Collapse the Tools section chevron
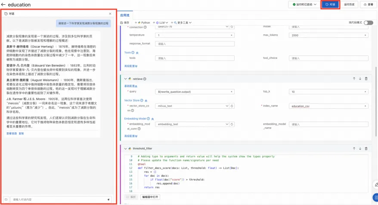 (x=137, y=53)
